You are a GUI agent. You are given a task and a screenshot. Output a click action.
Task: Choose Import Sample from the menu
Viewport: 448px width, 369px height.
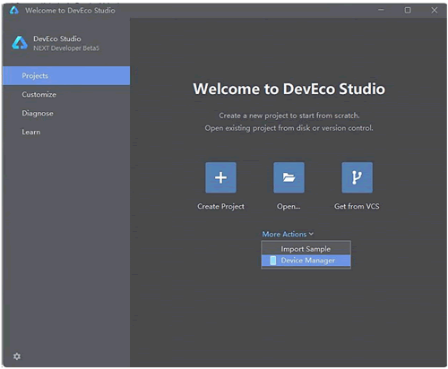pyautogui.click(x=306, y=249)
